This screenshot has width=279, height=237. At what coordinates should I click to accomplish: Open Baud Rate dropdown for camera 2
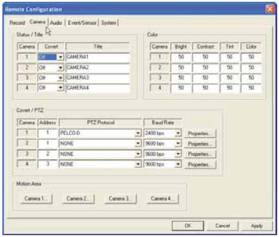tap(178, 143)
